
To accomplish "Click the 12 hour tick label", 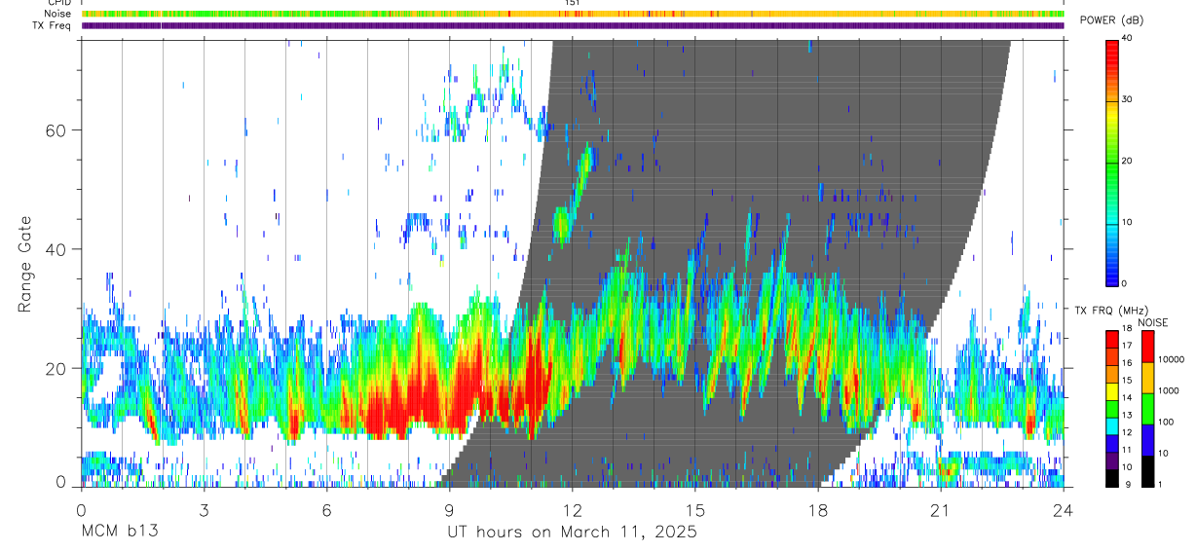I will pos(572,509).
